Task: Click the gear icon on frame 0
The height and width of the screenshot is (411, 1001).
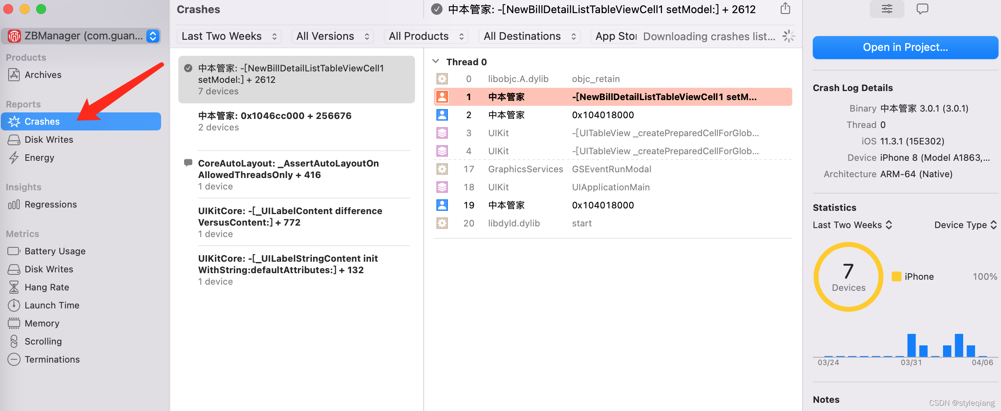Action: pyautogui.click(x=442, y=79)
